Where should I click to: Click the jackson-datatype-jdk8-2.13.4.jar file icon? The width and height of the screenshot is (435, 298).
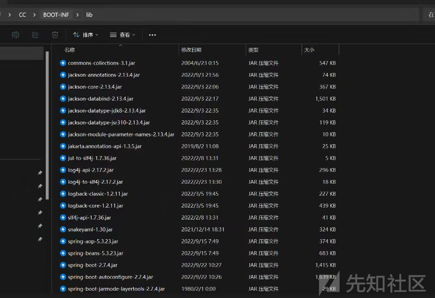(63, 111)
